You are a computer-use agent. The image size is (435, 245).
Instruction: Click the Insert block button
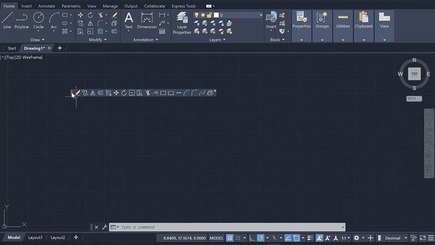(x=271, y=20)
